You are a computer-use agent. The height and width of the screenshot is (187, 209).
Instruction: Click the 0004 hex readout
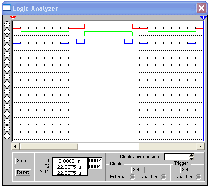(x=95, y=166)
